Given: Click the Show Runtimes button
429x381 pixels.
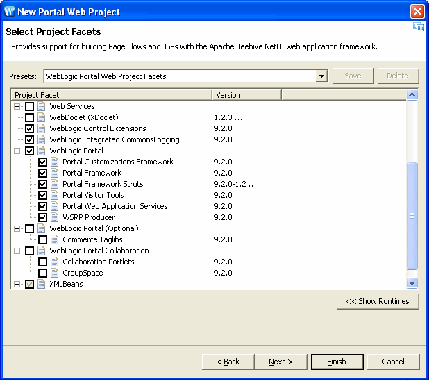Looking at the screenshot, I should point(378,301).
